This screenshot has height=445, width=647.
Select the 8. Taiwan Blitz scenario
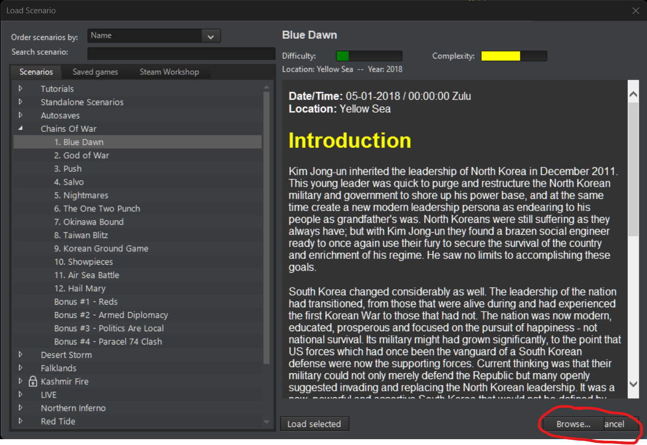point(137,235)
